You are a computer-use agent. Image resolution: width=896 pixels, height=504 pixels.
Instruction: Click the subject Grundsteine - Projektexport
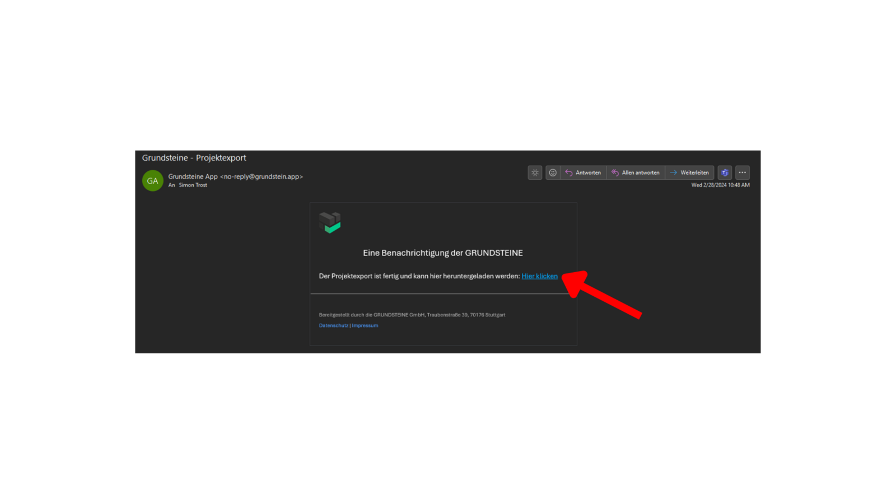pos(194,158)
